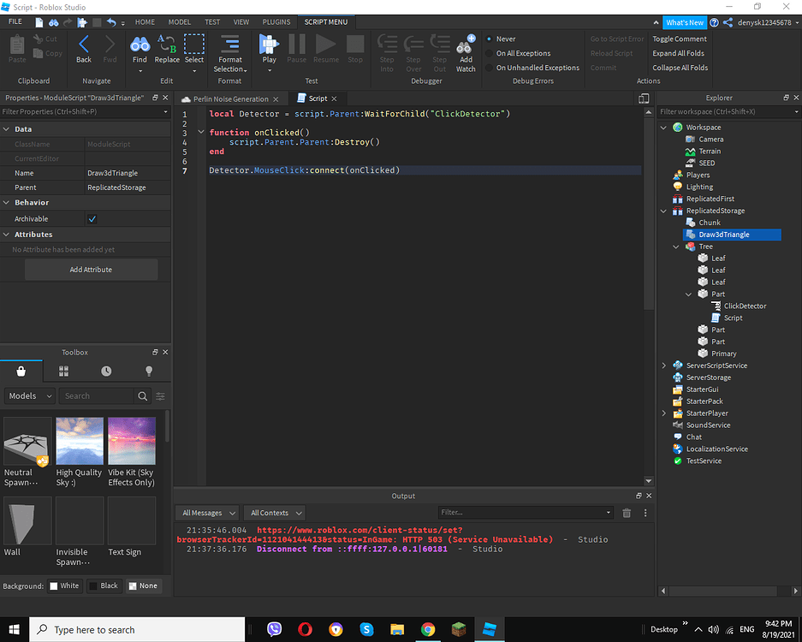Click the split editor view icon
This screenshot has height=642, width=802.
(644, 98)
